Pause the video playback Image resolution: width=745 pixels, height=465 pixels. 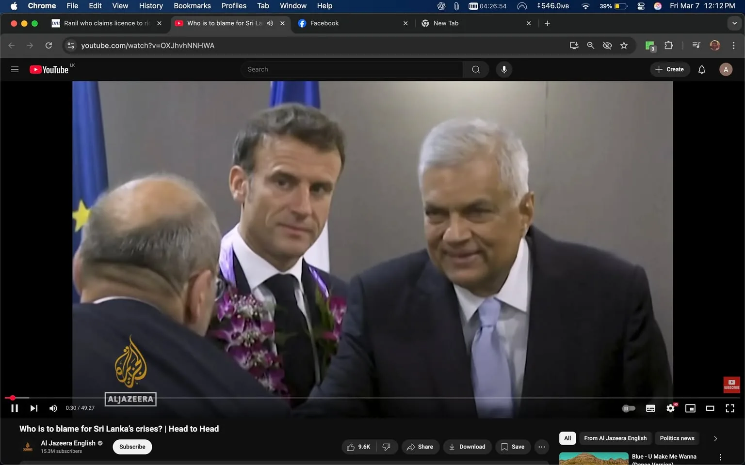[14, 408]
